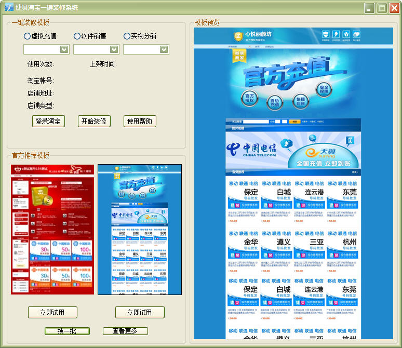Image resolution: width=402 pixels, height=348 pixels.
Task: Click the 自动充值 badge in preview
Action: (275, 103)
